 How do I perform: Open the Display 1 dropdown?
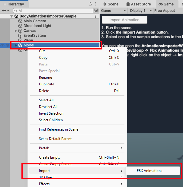pyautogui.click(x=141, y=11)
